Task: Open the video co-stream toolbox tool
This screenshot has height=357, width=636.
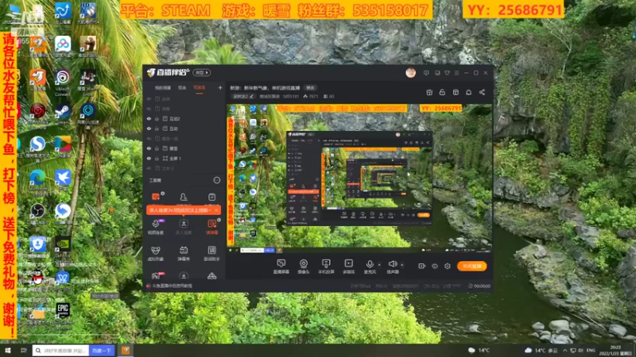Action: (156, 227)
